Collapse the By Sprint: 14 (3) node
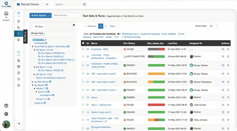 34,67
